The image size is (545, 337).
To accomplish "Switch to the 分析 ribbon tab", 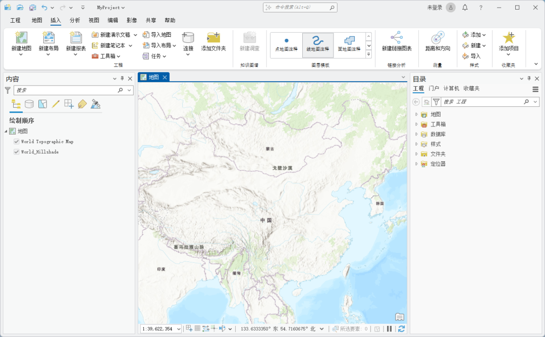I will (x=73, y=20).
